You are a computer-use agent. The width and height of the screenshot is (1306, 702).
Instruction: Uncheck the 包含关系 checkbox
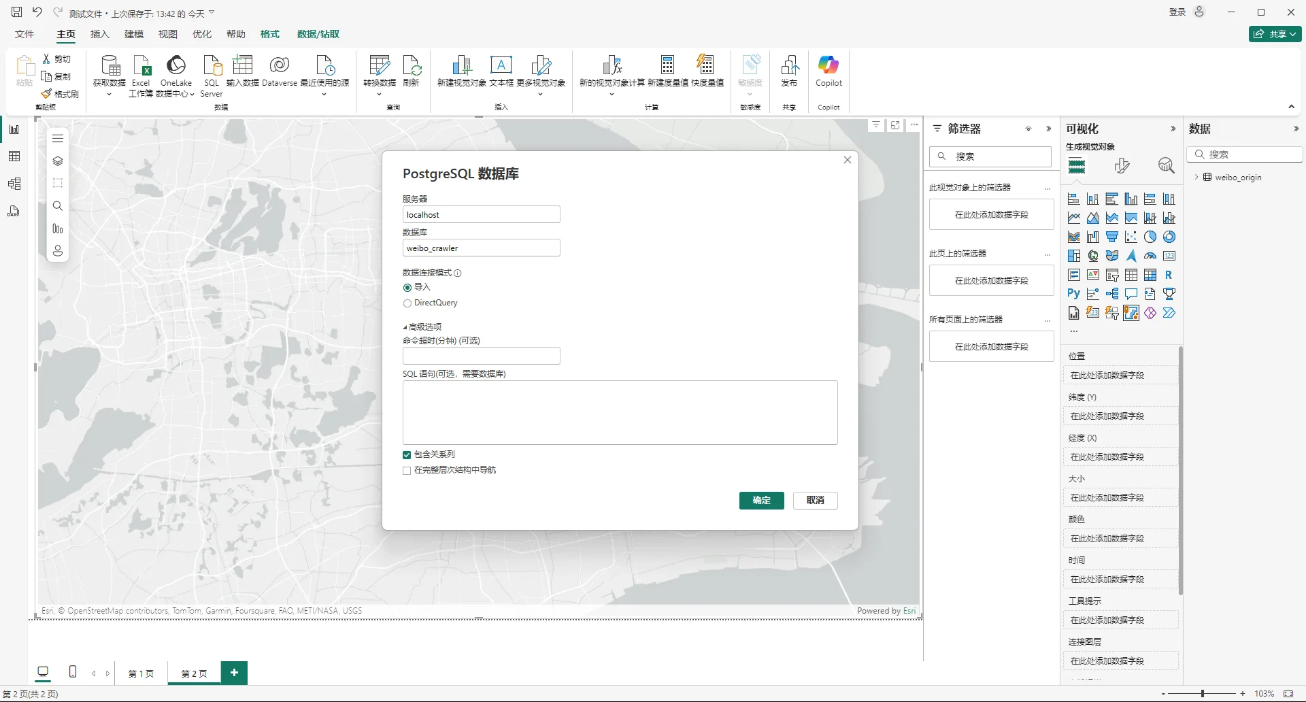click(x=407, y=454)
